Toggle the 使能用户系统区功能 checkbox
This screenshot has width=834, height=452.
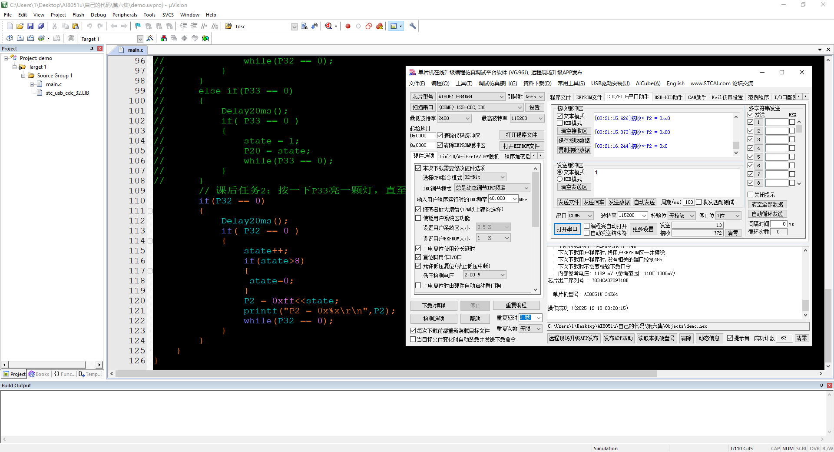(418, 218)
